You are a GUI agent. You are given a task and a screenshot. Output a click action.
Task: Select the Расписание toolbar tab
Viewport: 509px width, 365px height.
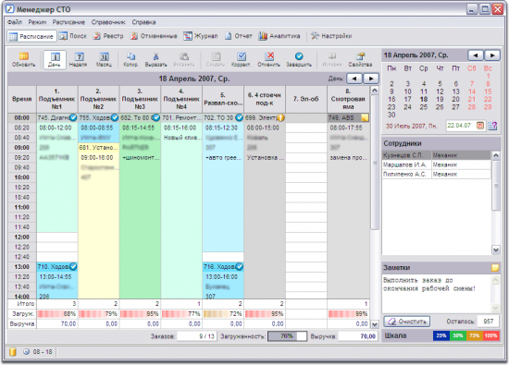click(31, 36)
